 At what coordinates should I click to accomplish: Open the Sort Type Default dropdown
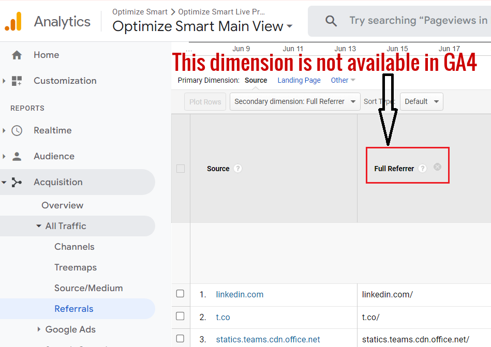(x=422, y=101)
